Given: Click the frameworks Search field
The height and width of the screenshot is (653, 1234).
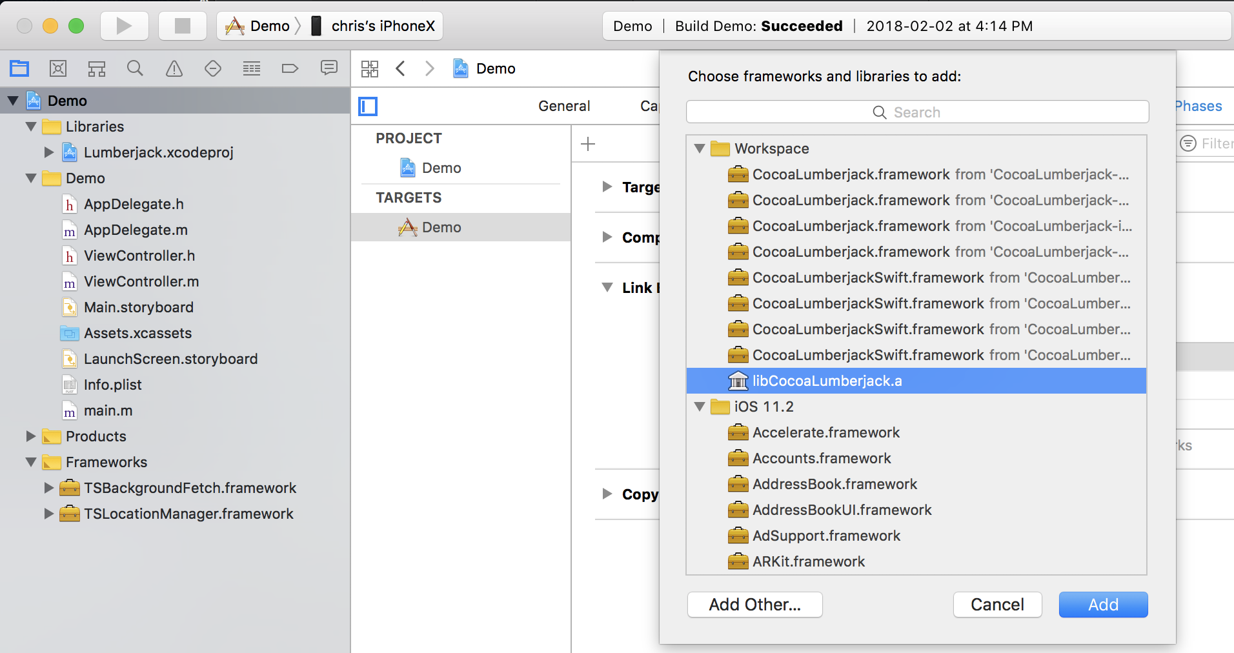Looking at the screenshot, I should pyautogui.click(x=918, y=112).
